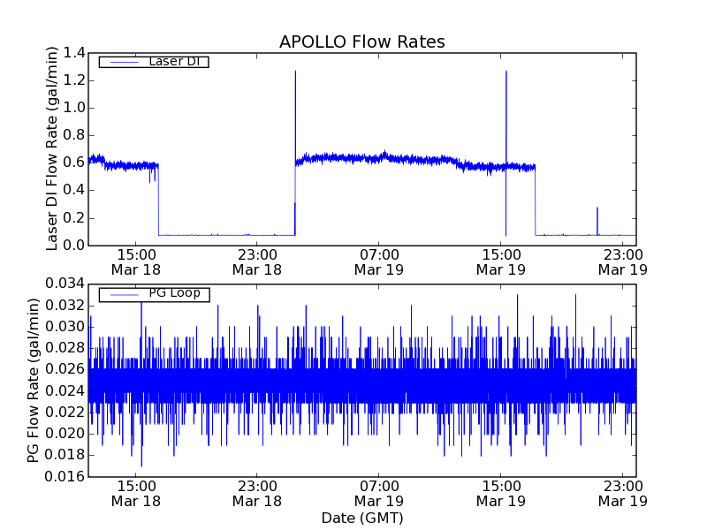Click the Date (GMT) axis label
Screen dimensions: 707x530
click(x=362, y=518)
